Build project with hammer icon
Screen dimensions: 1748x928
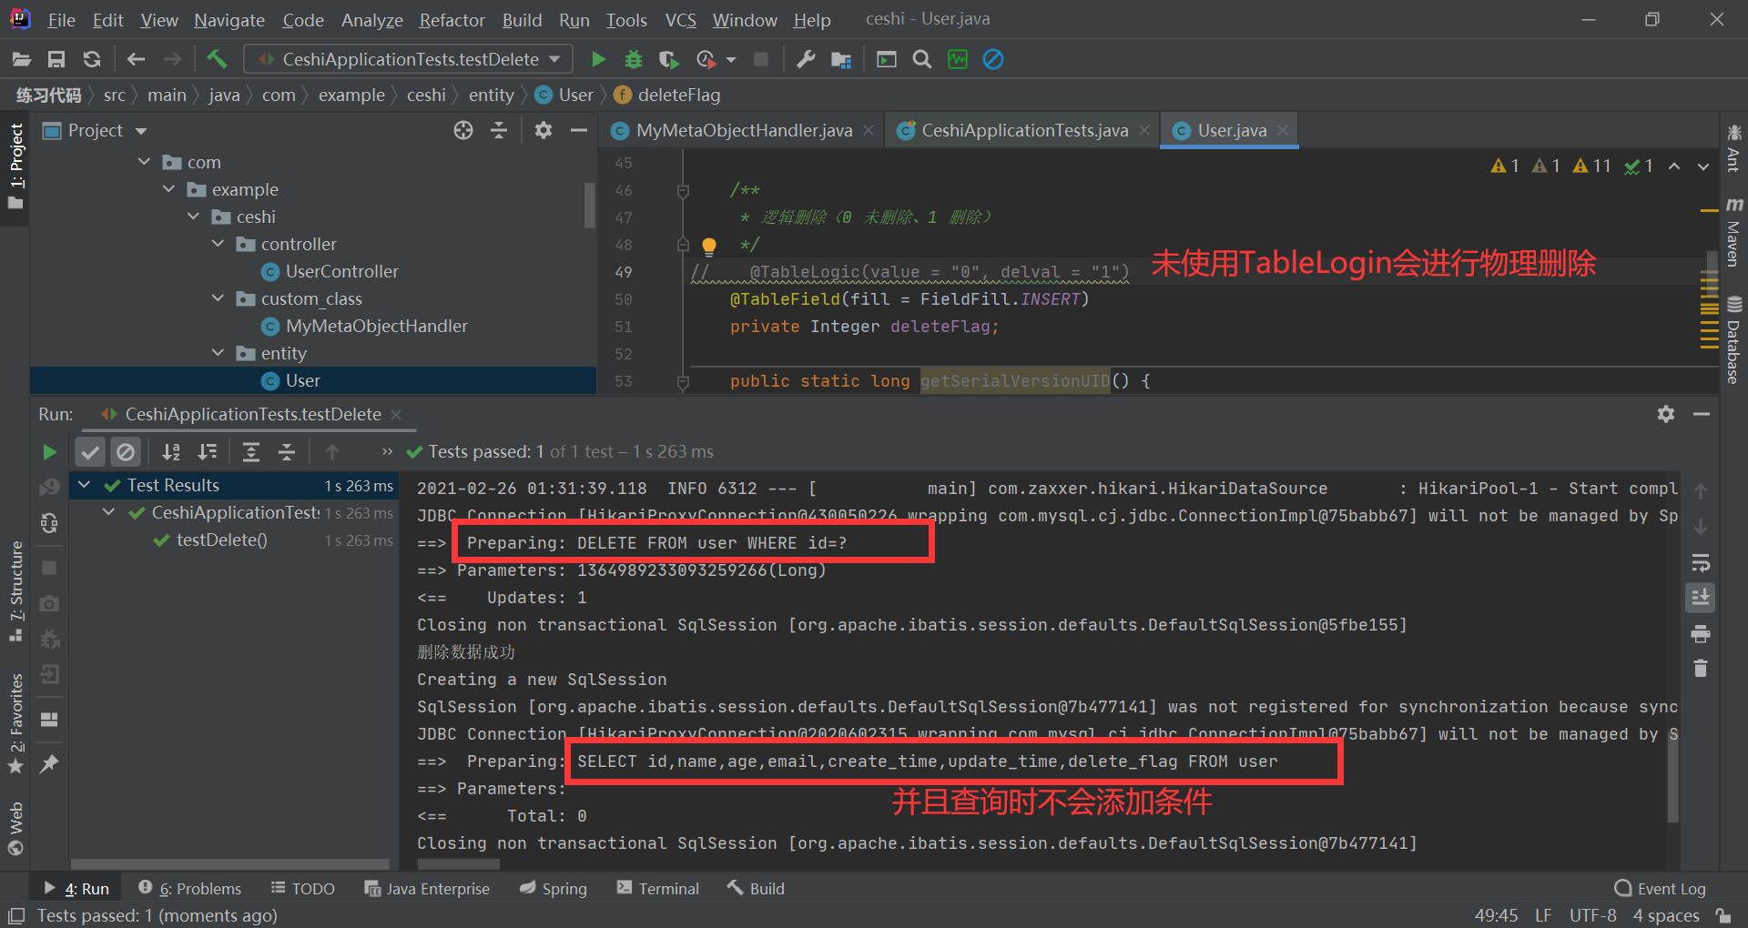pyautogui.click(x=216, y=59)
